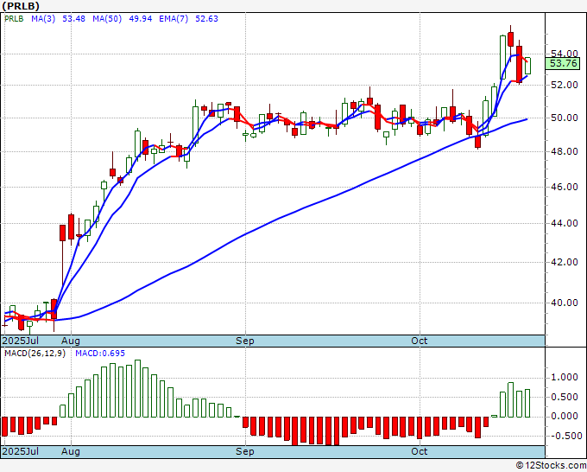Click the 50.00 price axis label
Screen dimensions: 587x472
click(x=564, y=118)
